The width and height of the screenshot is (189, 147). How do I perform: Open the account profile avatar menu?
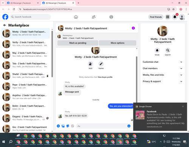coord(182,17)
